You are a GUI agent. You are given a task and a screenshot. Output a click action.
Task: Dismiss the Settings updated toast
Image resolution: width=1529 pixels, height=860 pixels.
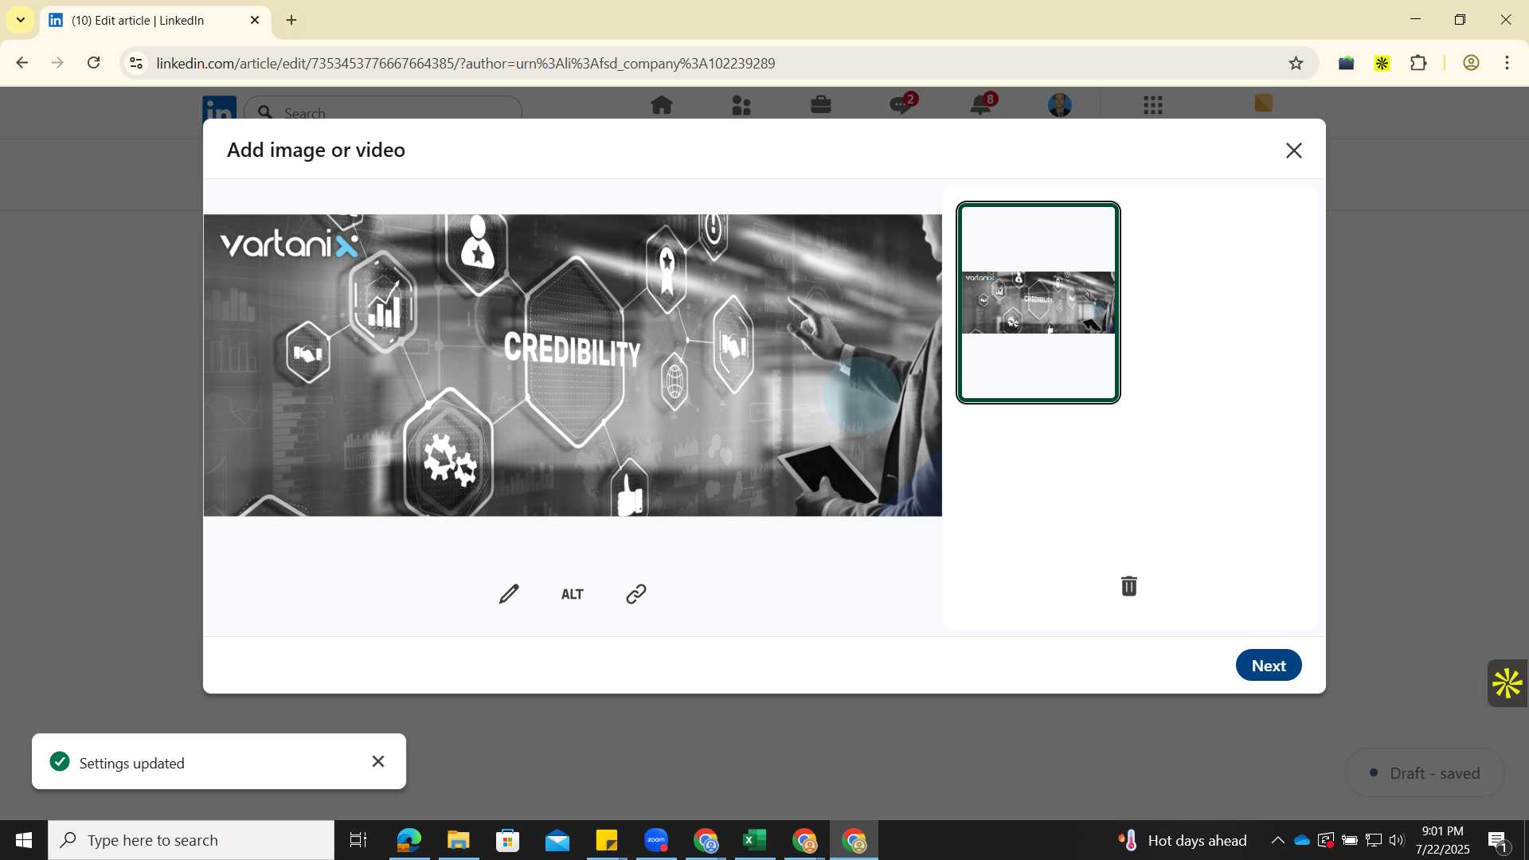pyautogui.click(x=378, y=762)
